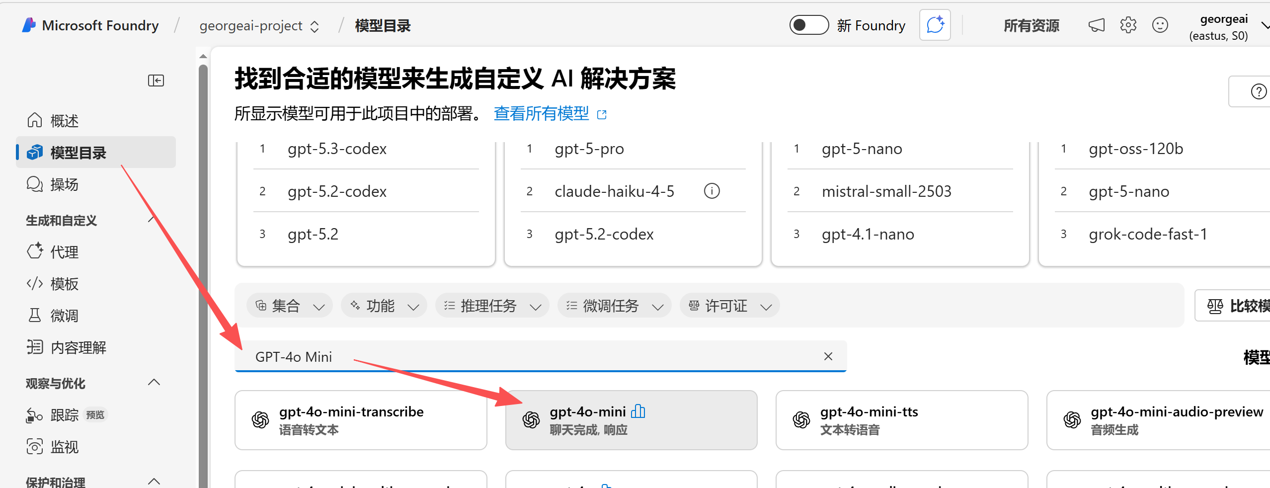This screenshot has height=488, width=1270.
Task: Open 代理 in the sidebar
Action: click(96, 251)
